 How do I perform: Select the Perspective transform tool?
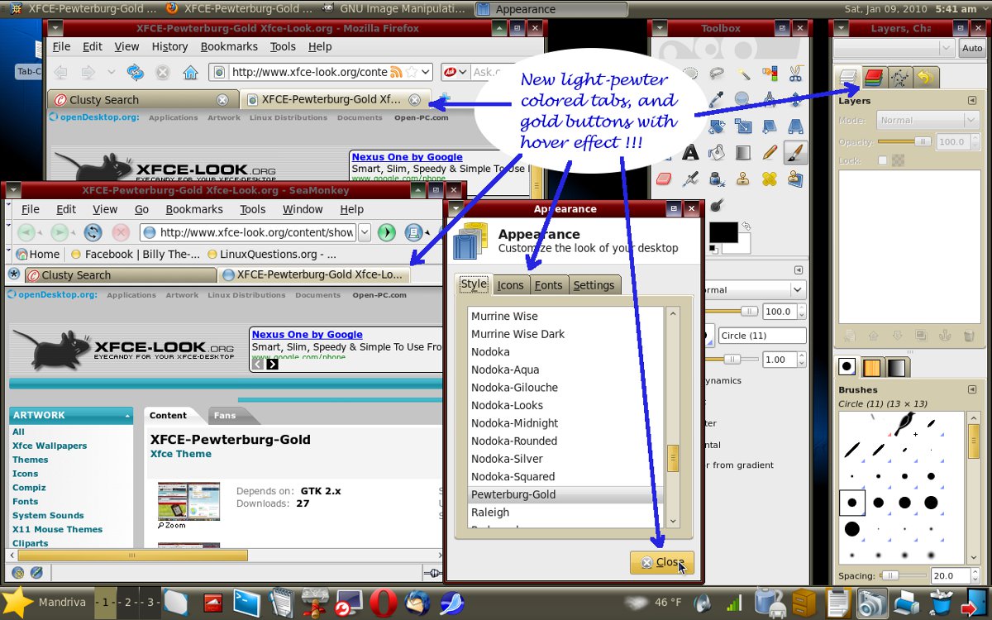[795, 126]
